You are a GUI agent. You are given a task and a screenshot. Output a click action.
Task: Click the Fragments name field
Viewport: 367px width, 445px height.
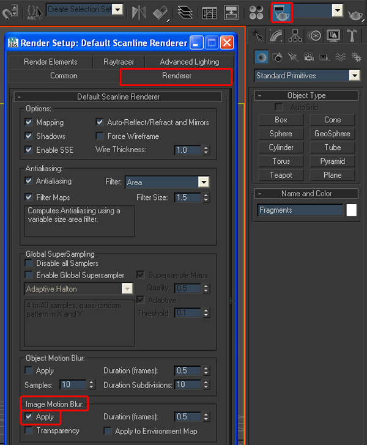[x=300, y=210]
